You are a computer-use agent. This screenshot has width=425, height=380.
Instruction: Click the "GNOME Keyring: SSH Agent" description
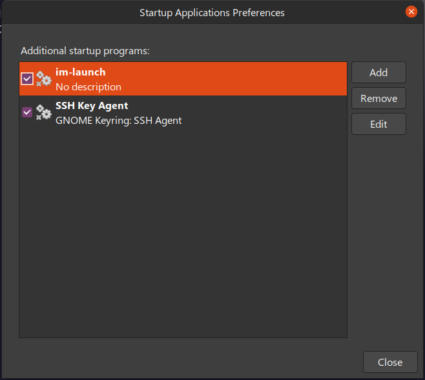[x=118, y=121]
